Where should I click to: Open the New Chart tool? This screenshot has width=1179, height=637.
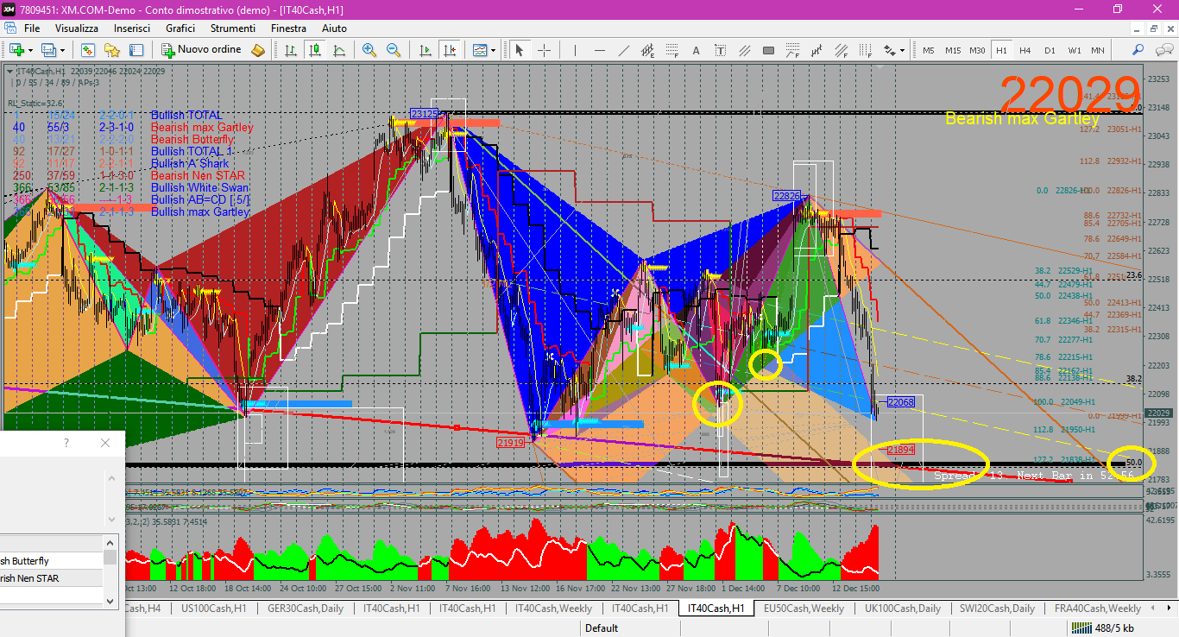(16, 50)
